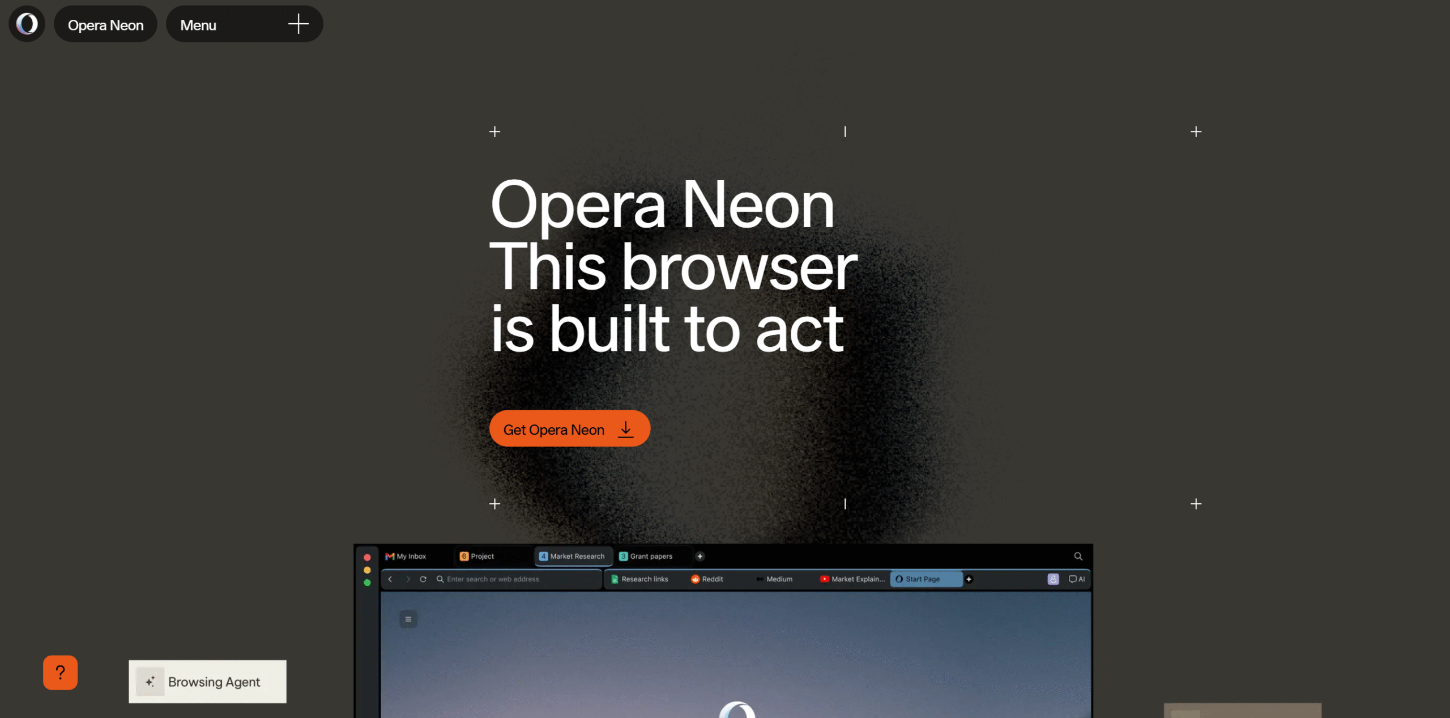Select the Start Page tab in preview

tap(926, 579)
